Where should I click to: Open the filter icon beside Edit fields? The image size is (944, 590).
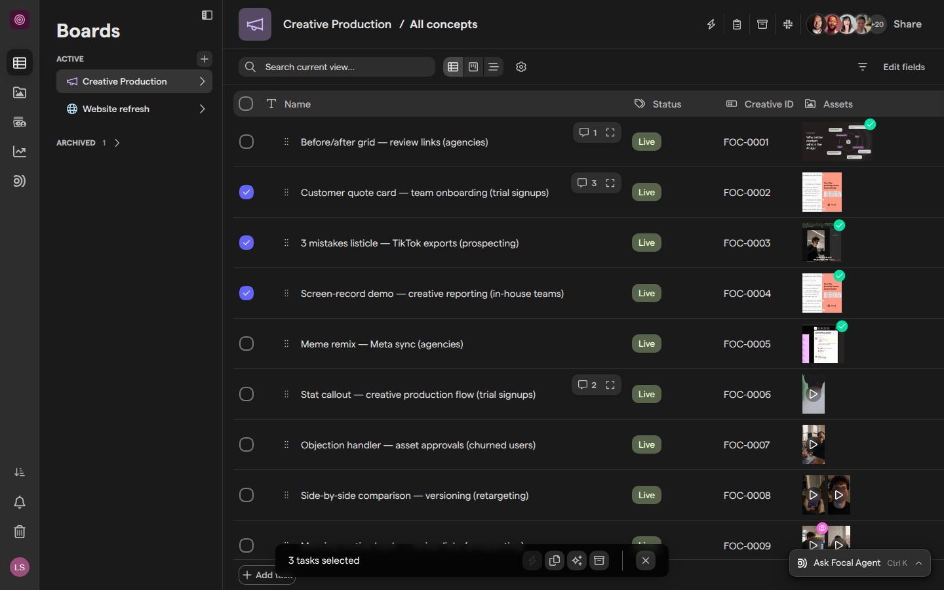coord(863,67)
